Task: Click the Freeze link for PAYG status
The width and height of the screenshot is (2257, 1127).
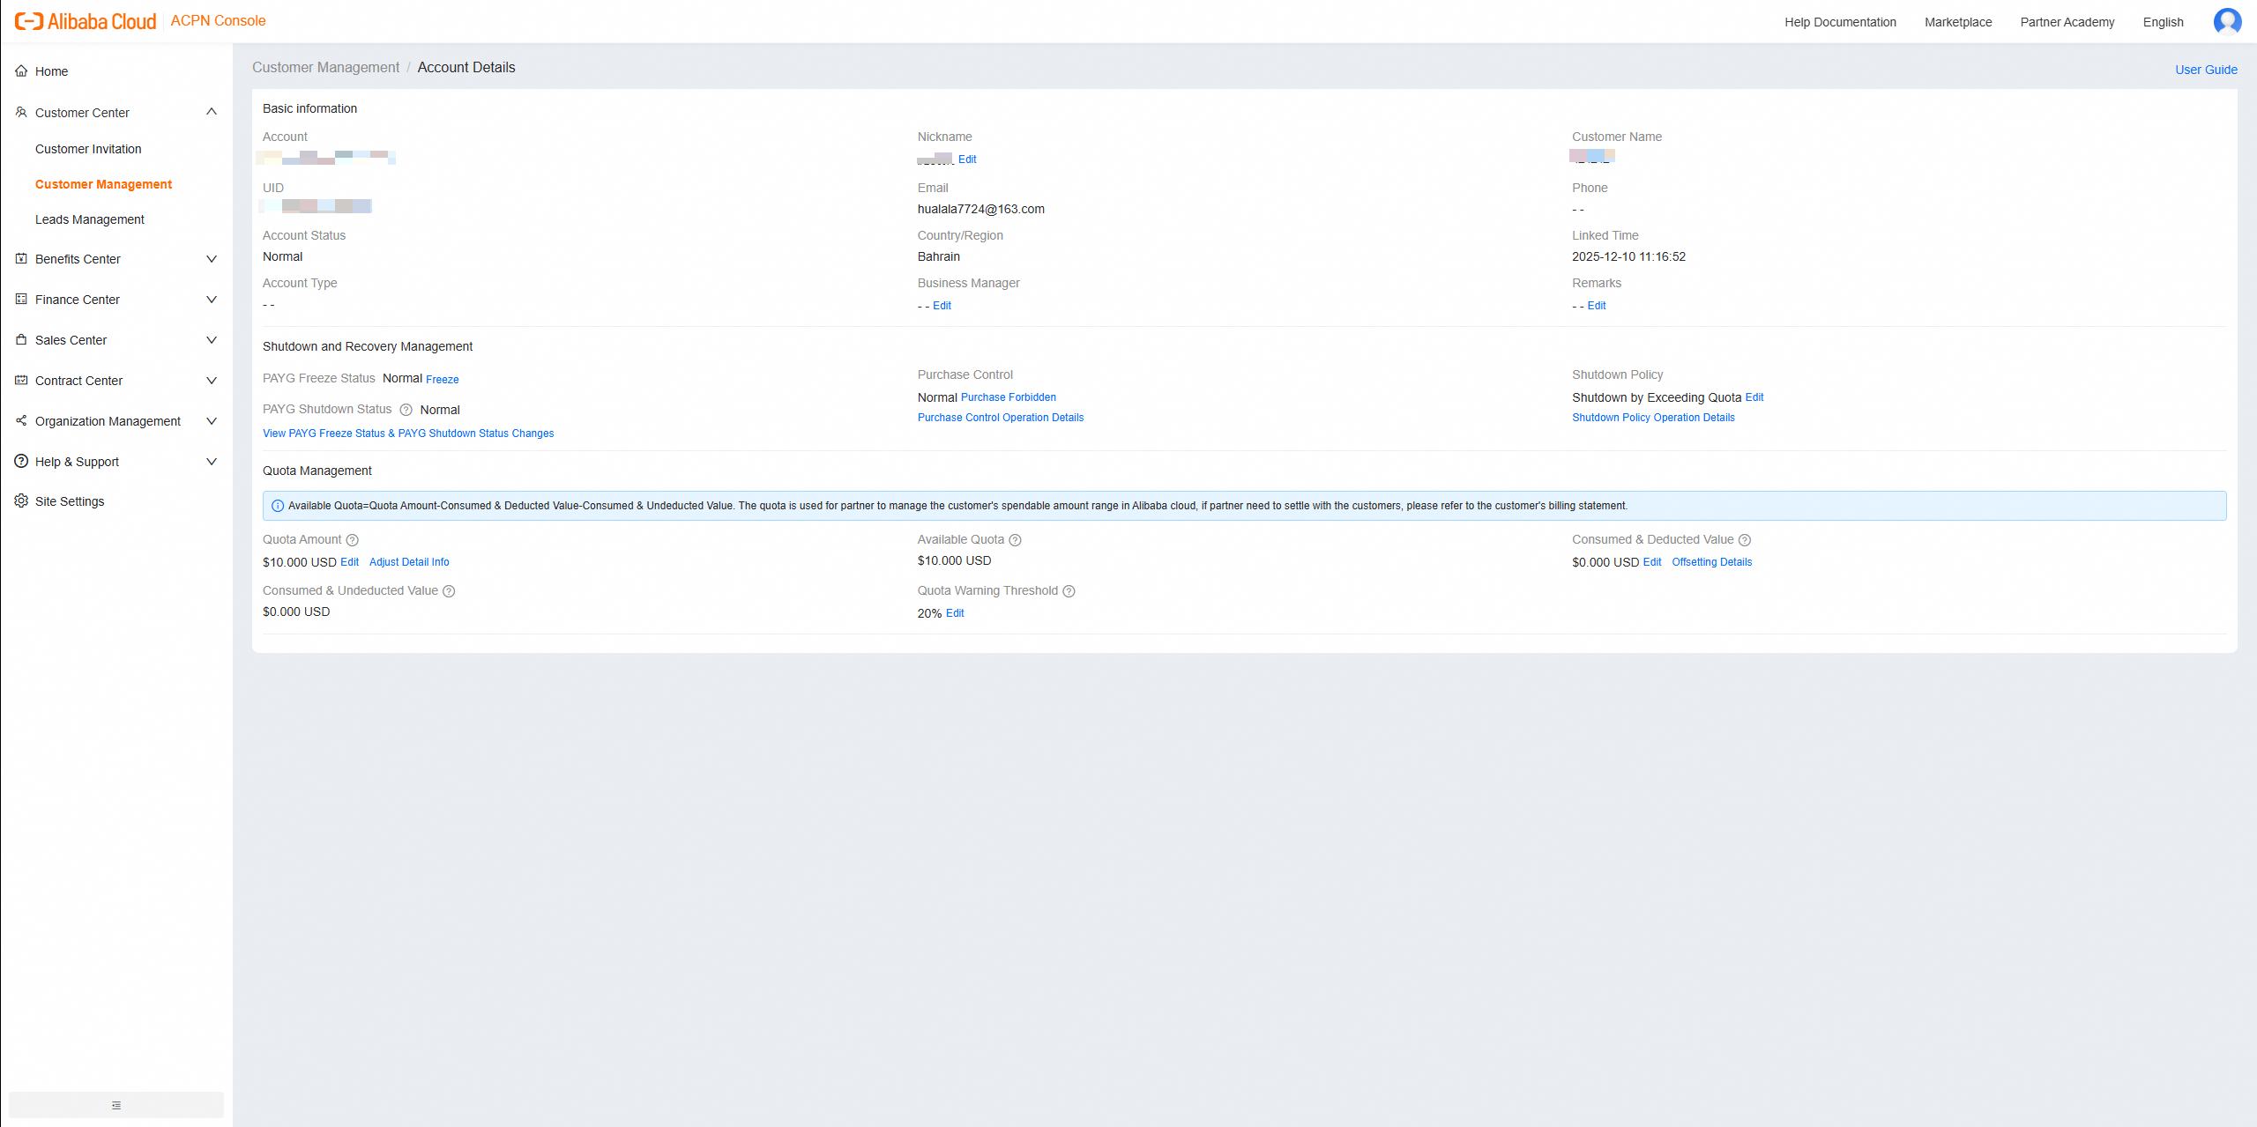Action: pyautogui.click(x=442, y=380)
